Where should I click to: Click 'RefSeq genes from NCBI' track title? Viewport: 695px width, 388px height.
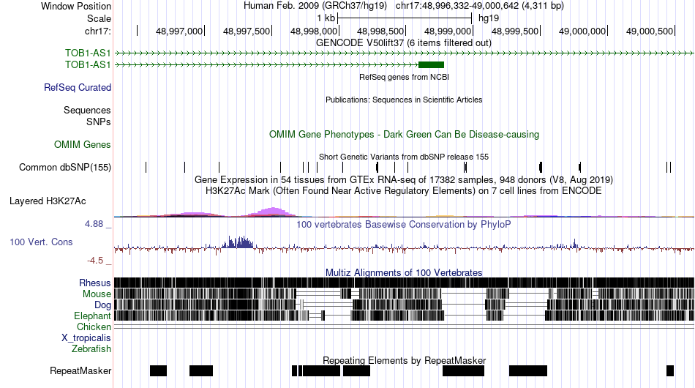pyautogui.click(x=404, y=77)
